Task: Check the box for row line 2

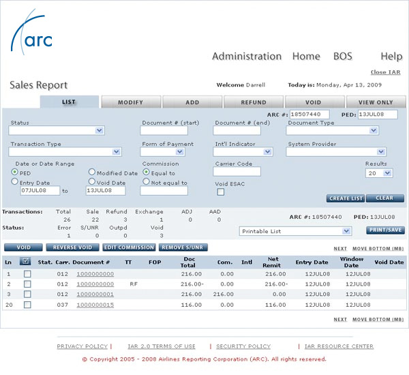Action: [27, 284]
